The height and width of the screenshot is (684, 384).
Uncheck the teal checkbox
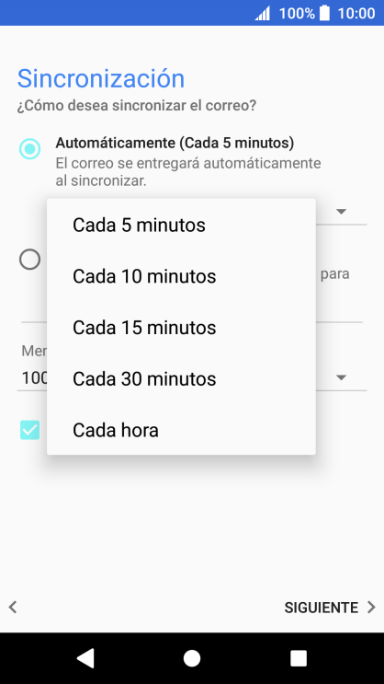point(30,430)
